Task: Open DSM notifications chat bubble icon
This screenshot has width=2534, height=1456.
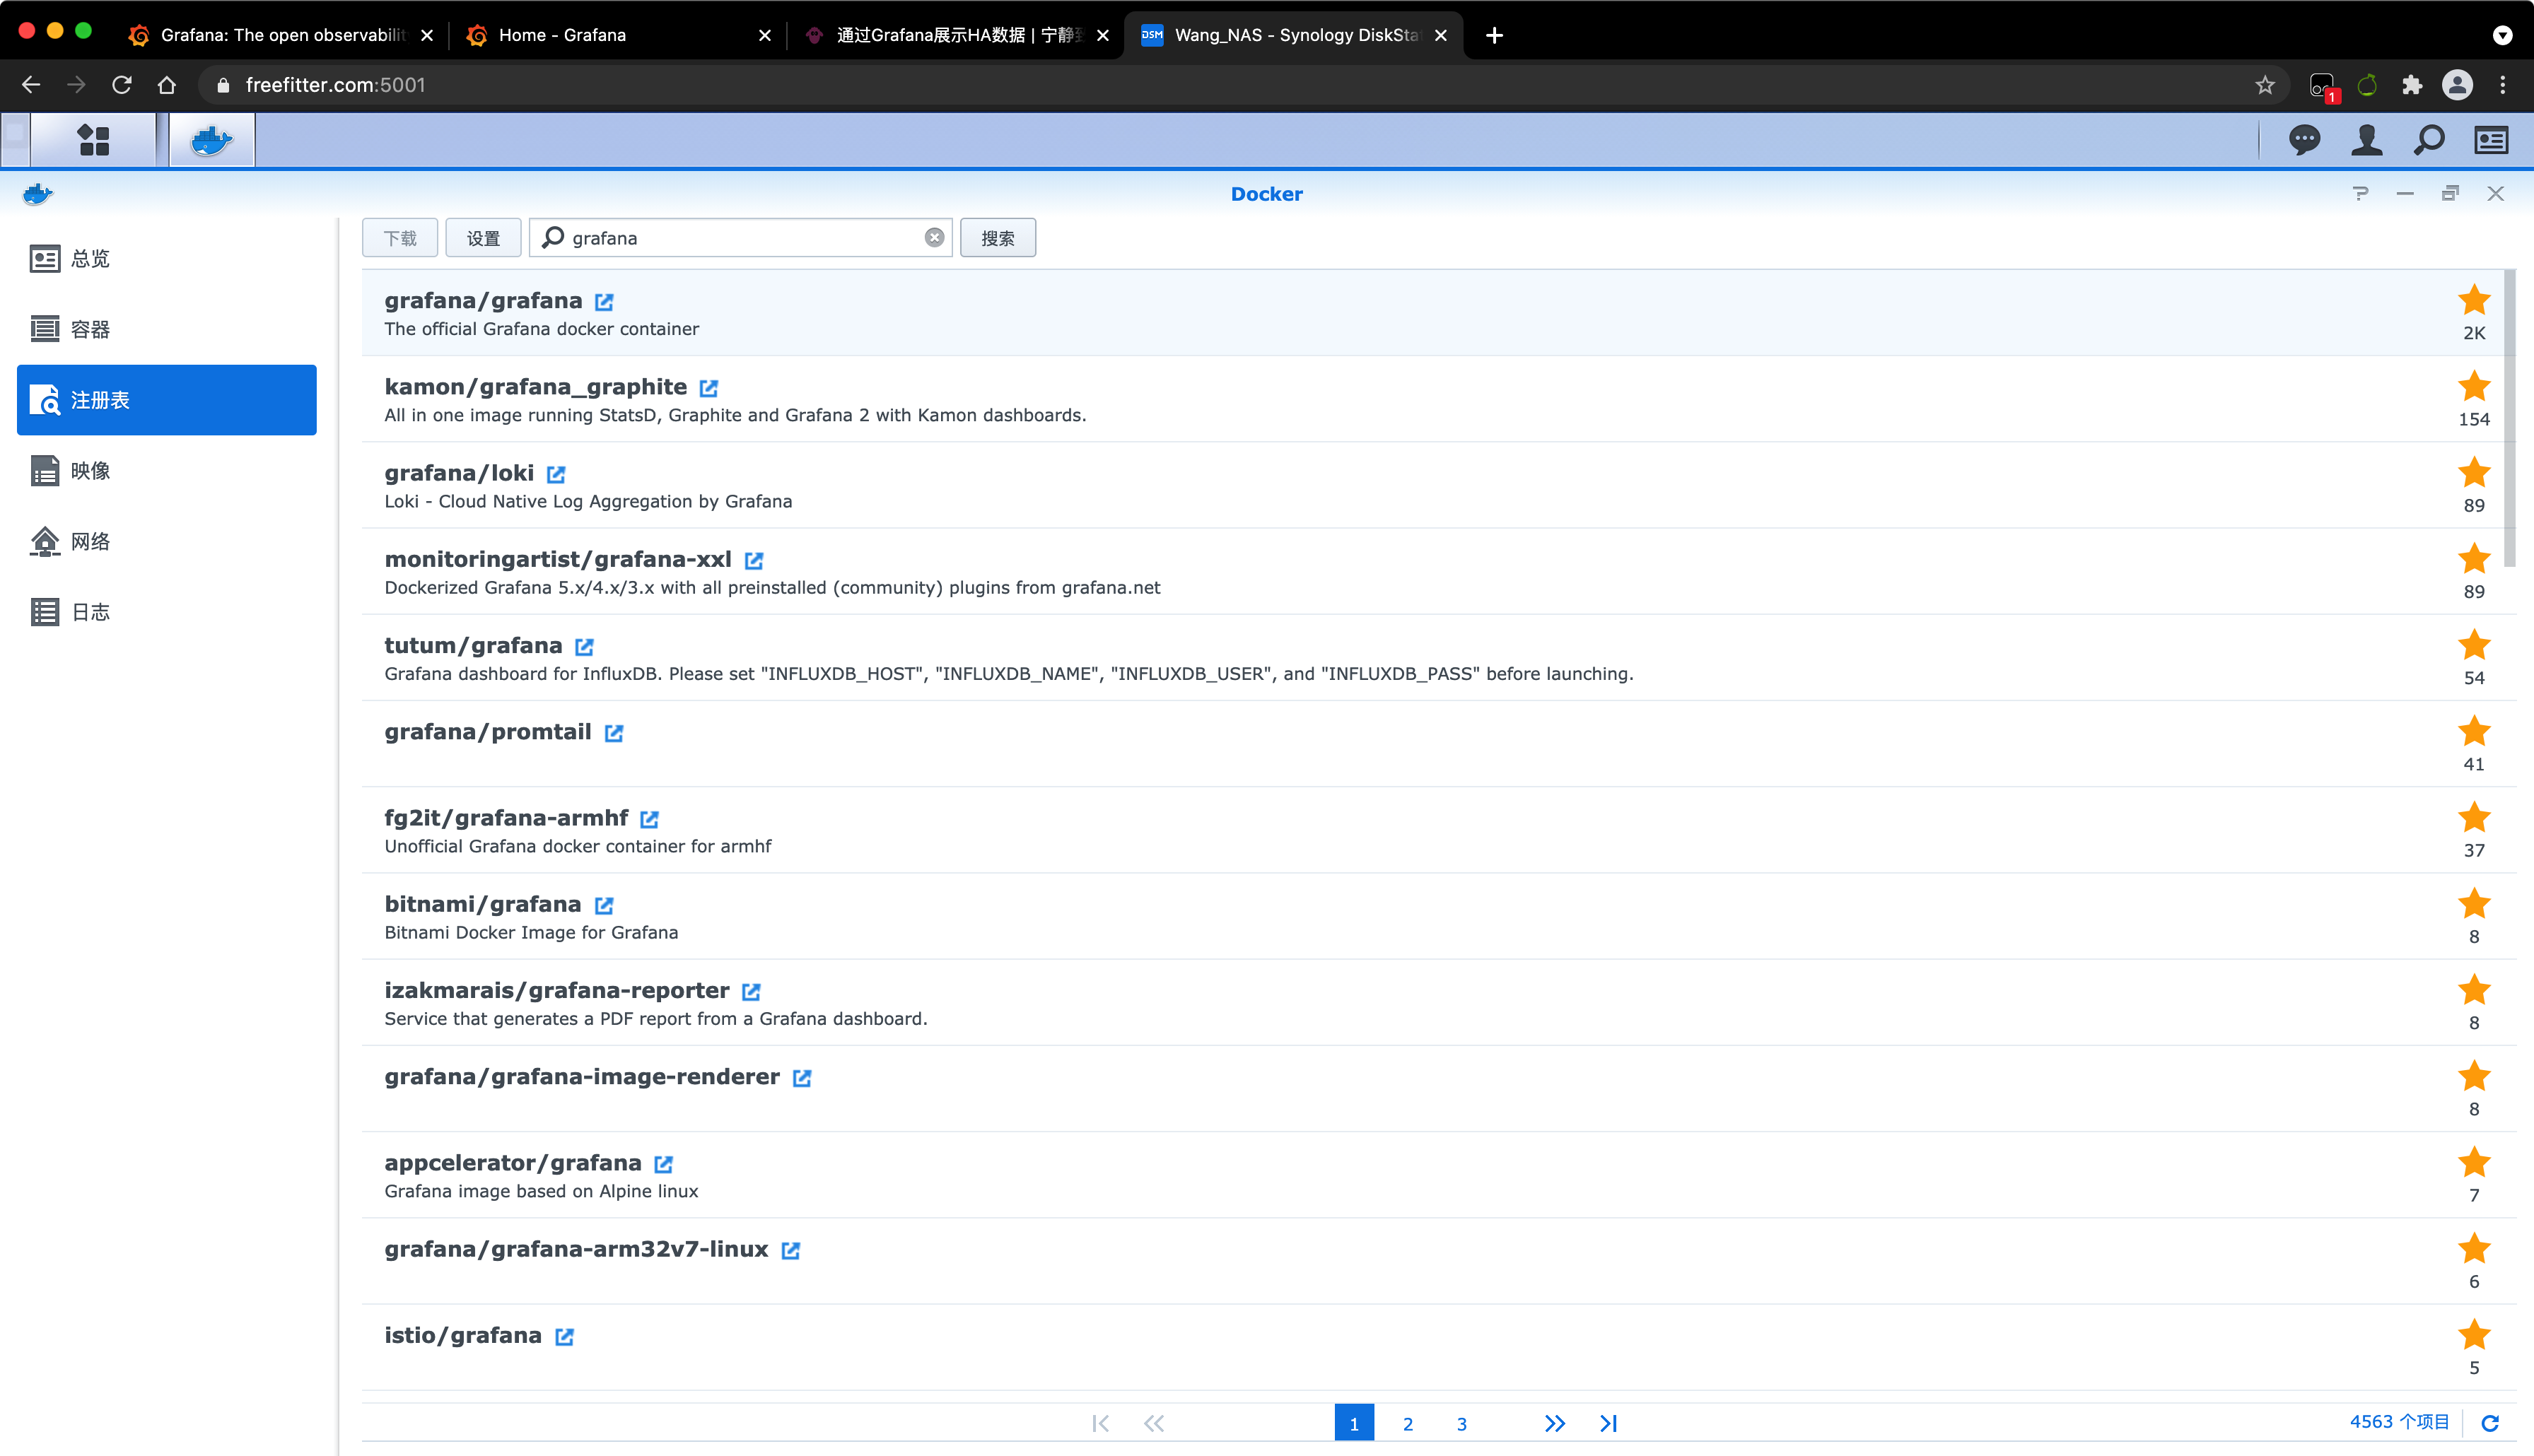Action: (2304, 140)
